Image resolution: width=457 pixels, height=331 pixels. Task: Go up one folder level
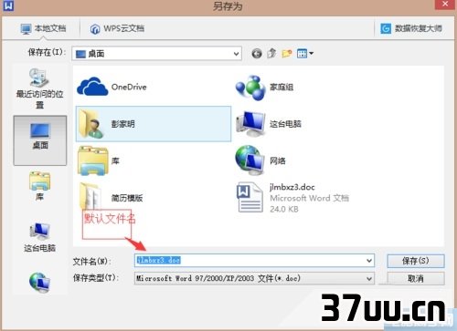click(271, 54)
